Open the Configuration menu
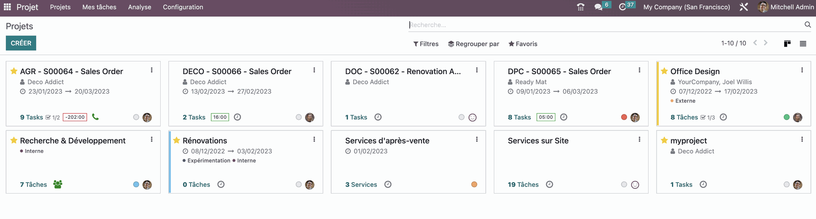Viewport: 816px width, 219px height. [x=183, y=7]
